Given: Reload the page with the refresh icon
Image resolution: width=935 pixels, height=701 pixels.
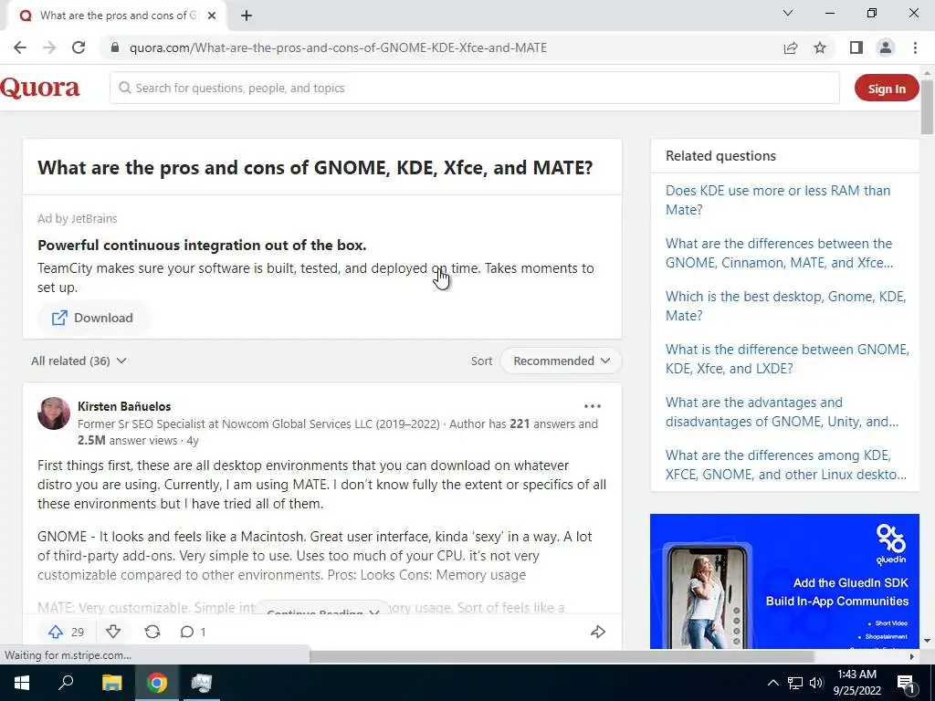Looking at the screenshot, I should (79, 47).
